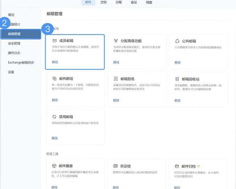Open the 日程 tab

click(119, 2)
